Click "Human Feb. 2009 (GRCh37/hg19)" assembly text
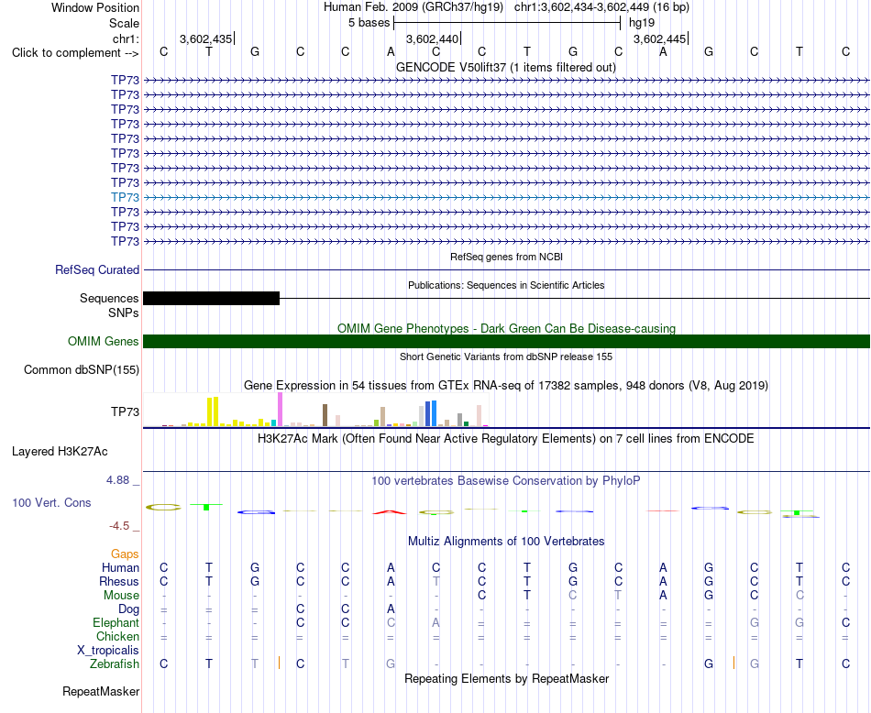This screenshot has width=871, height=713. coord(413,7)
